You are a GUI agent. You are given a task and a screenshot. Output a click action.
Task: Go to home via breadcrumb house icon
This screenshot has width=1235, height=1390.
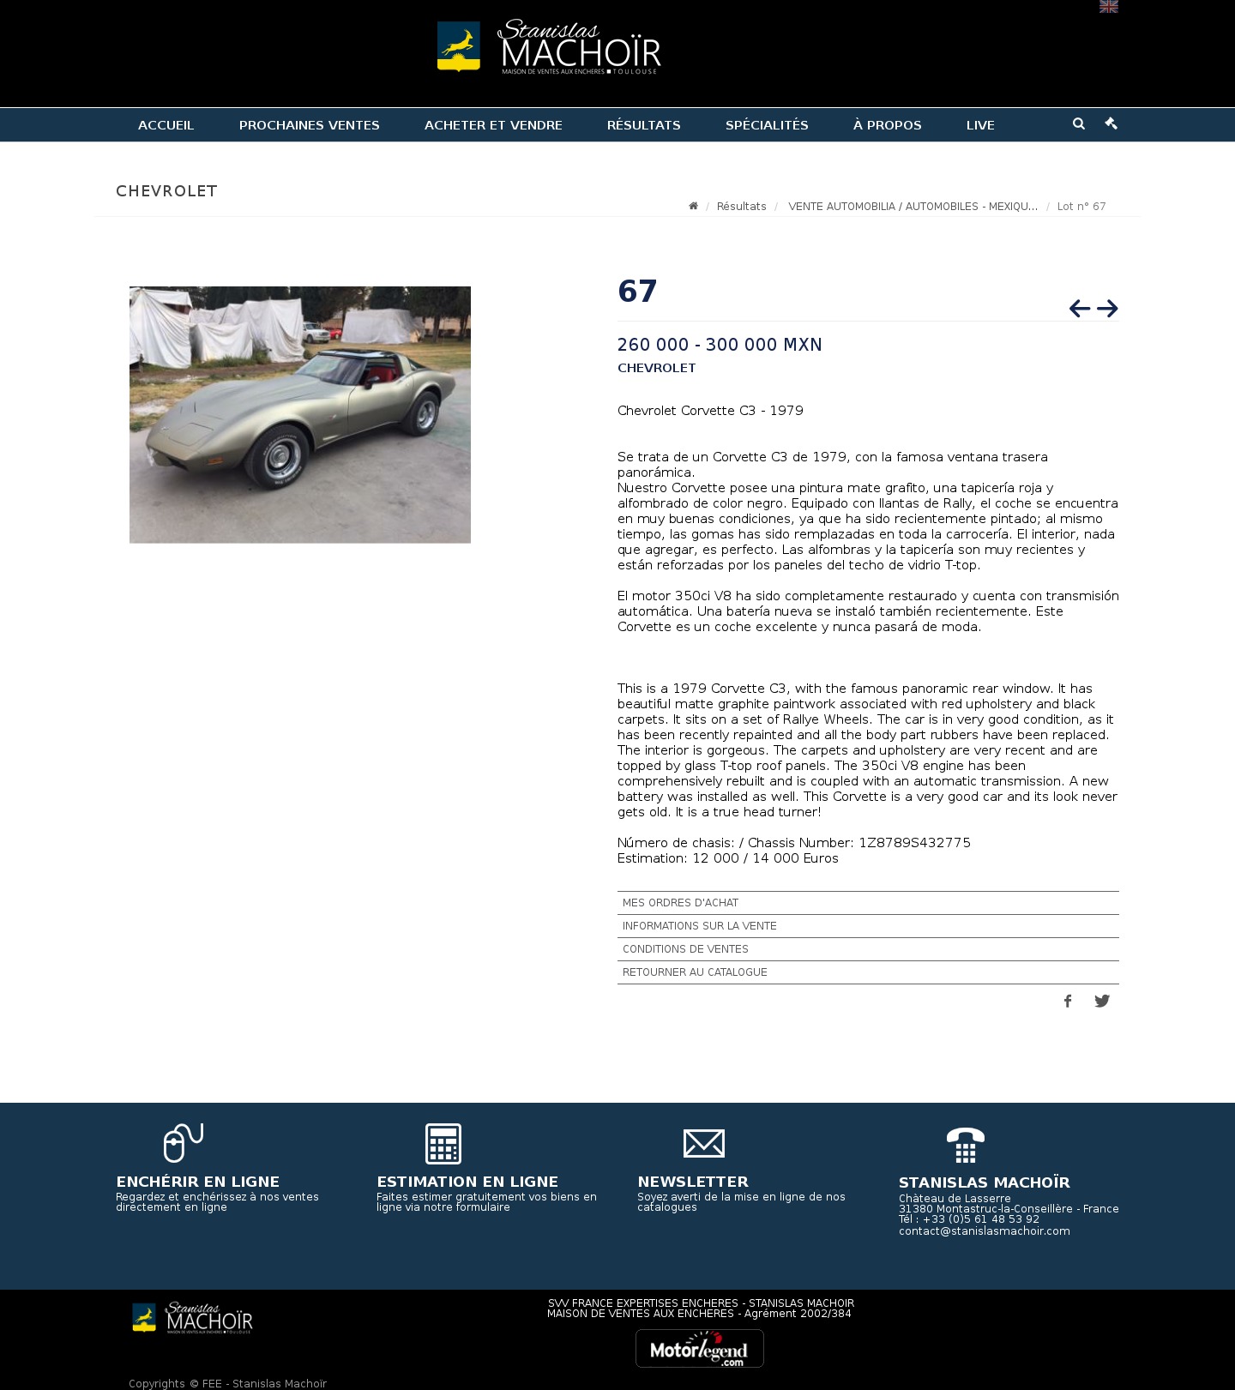[693, 206]
